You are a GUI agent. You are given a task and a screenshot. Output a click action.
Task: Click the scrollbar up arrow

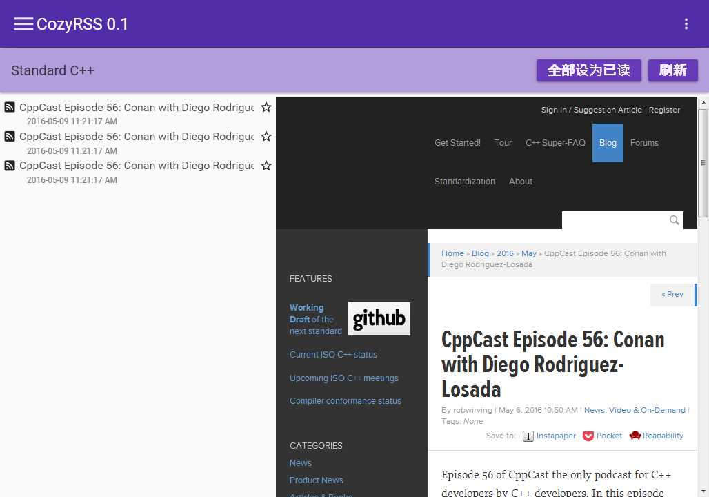[703, 103]
